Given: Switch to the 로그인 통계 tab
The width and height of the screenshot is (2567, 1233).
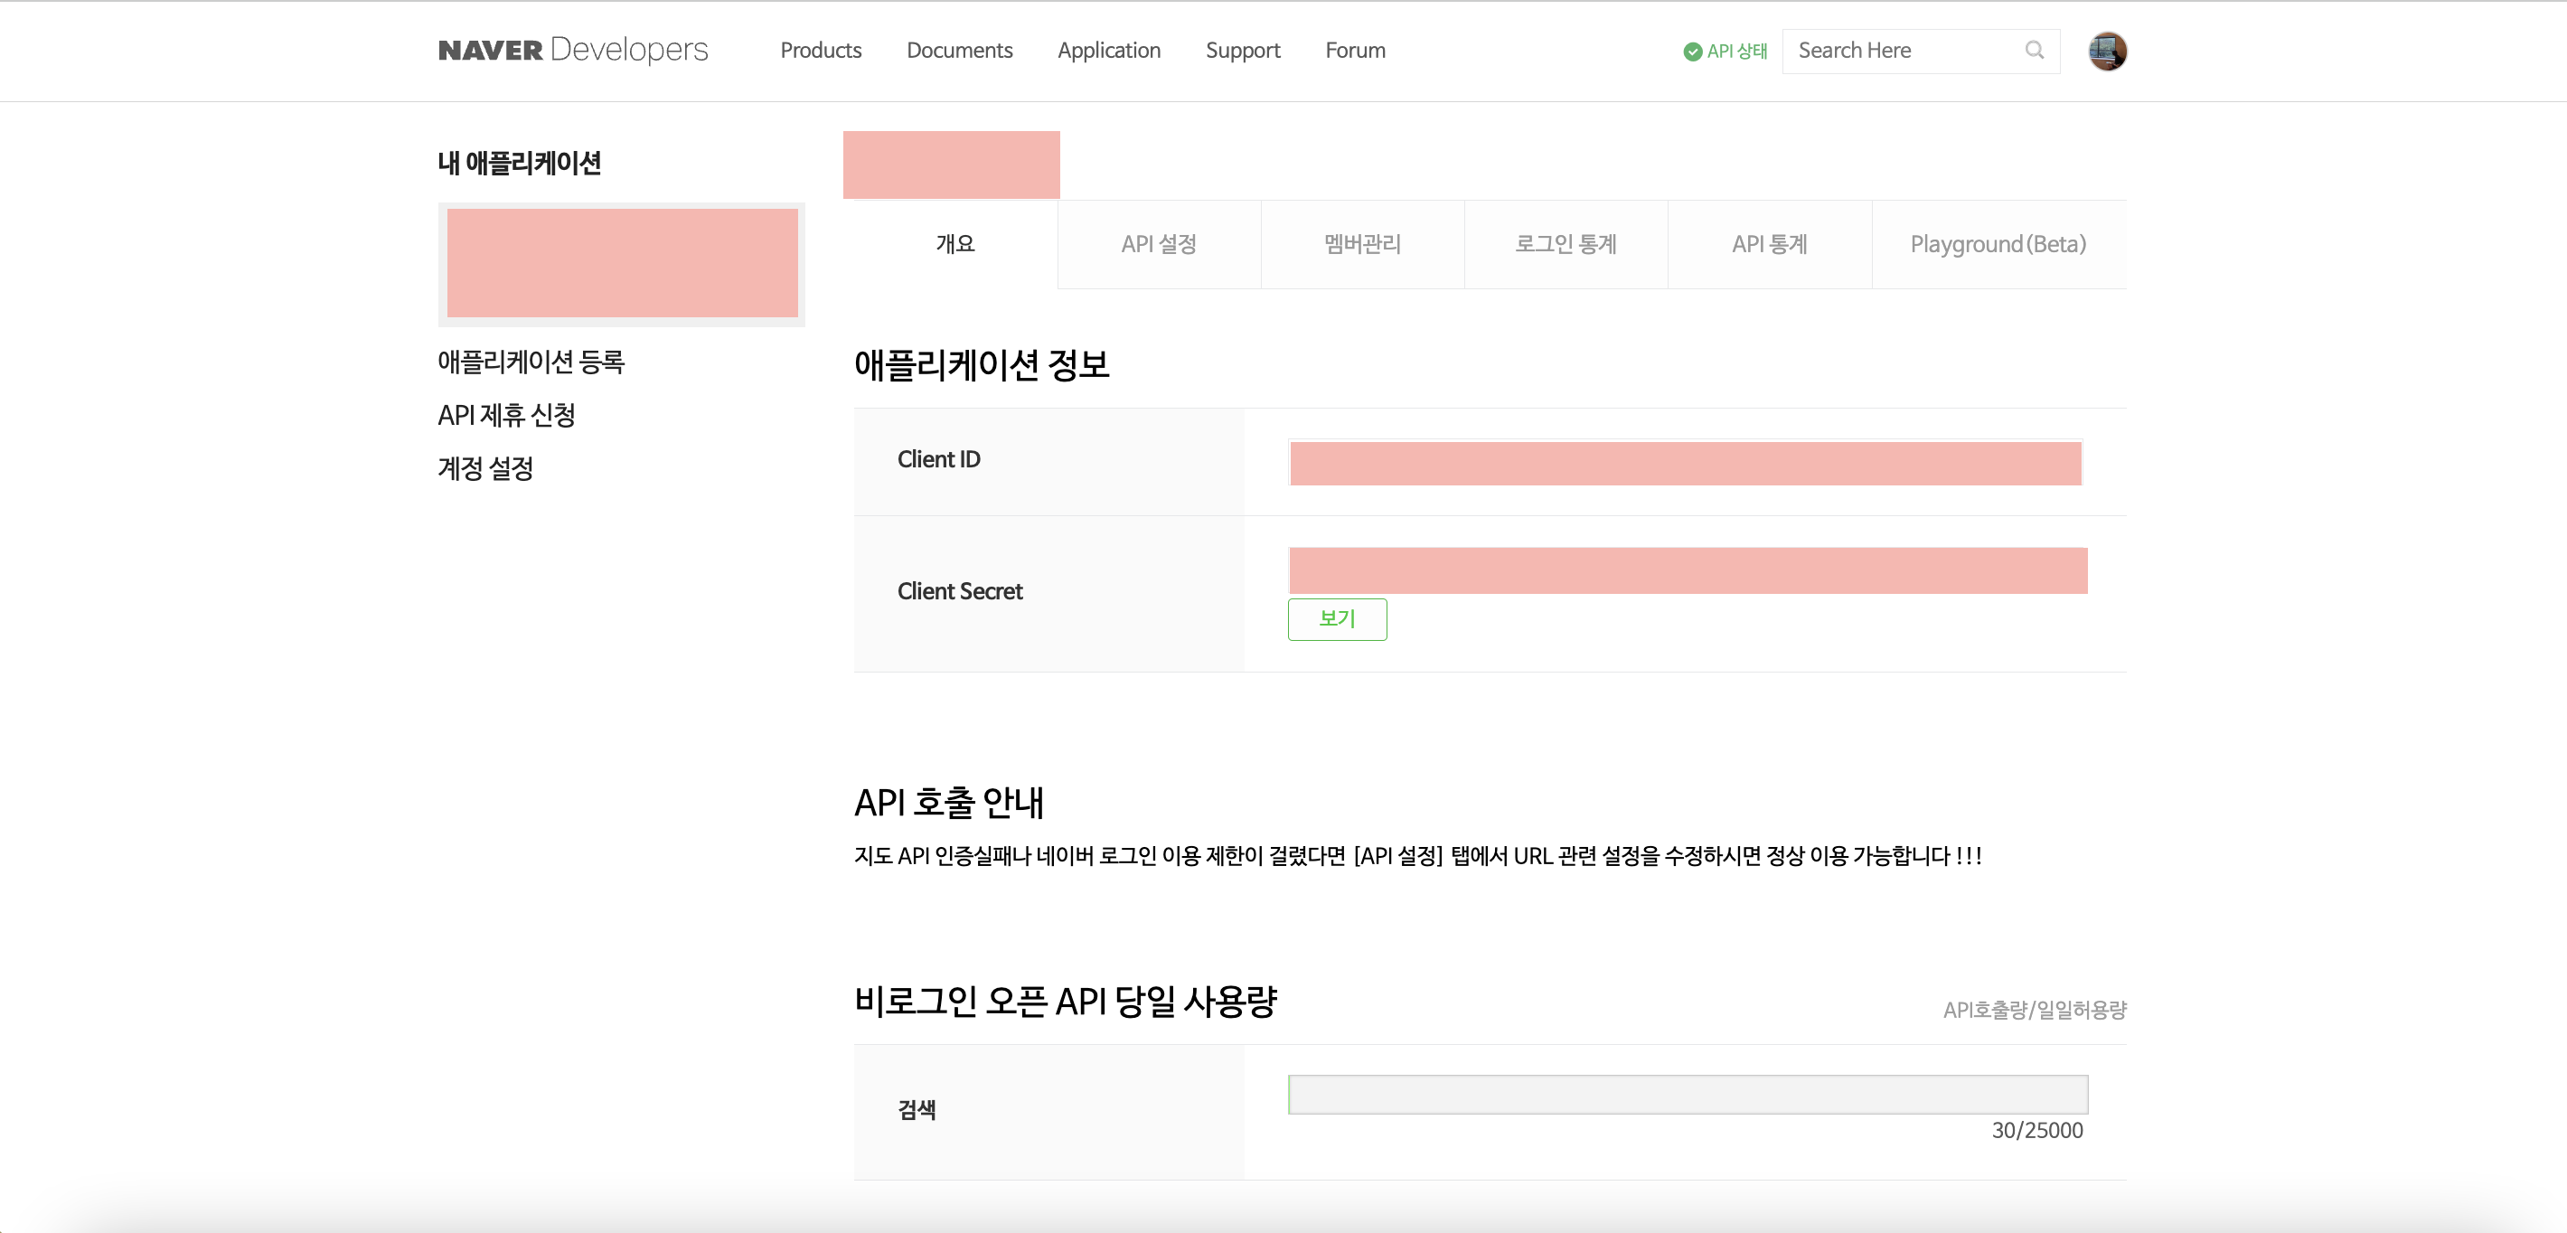Looking at the screenshot, I should tap(1566, 244).
